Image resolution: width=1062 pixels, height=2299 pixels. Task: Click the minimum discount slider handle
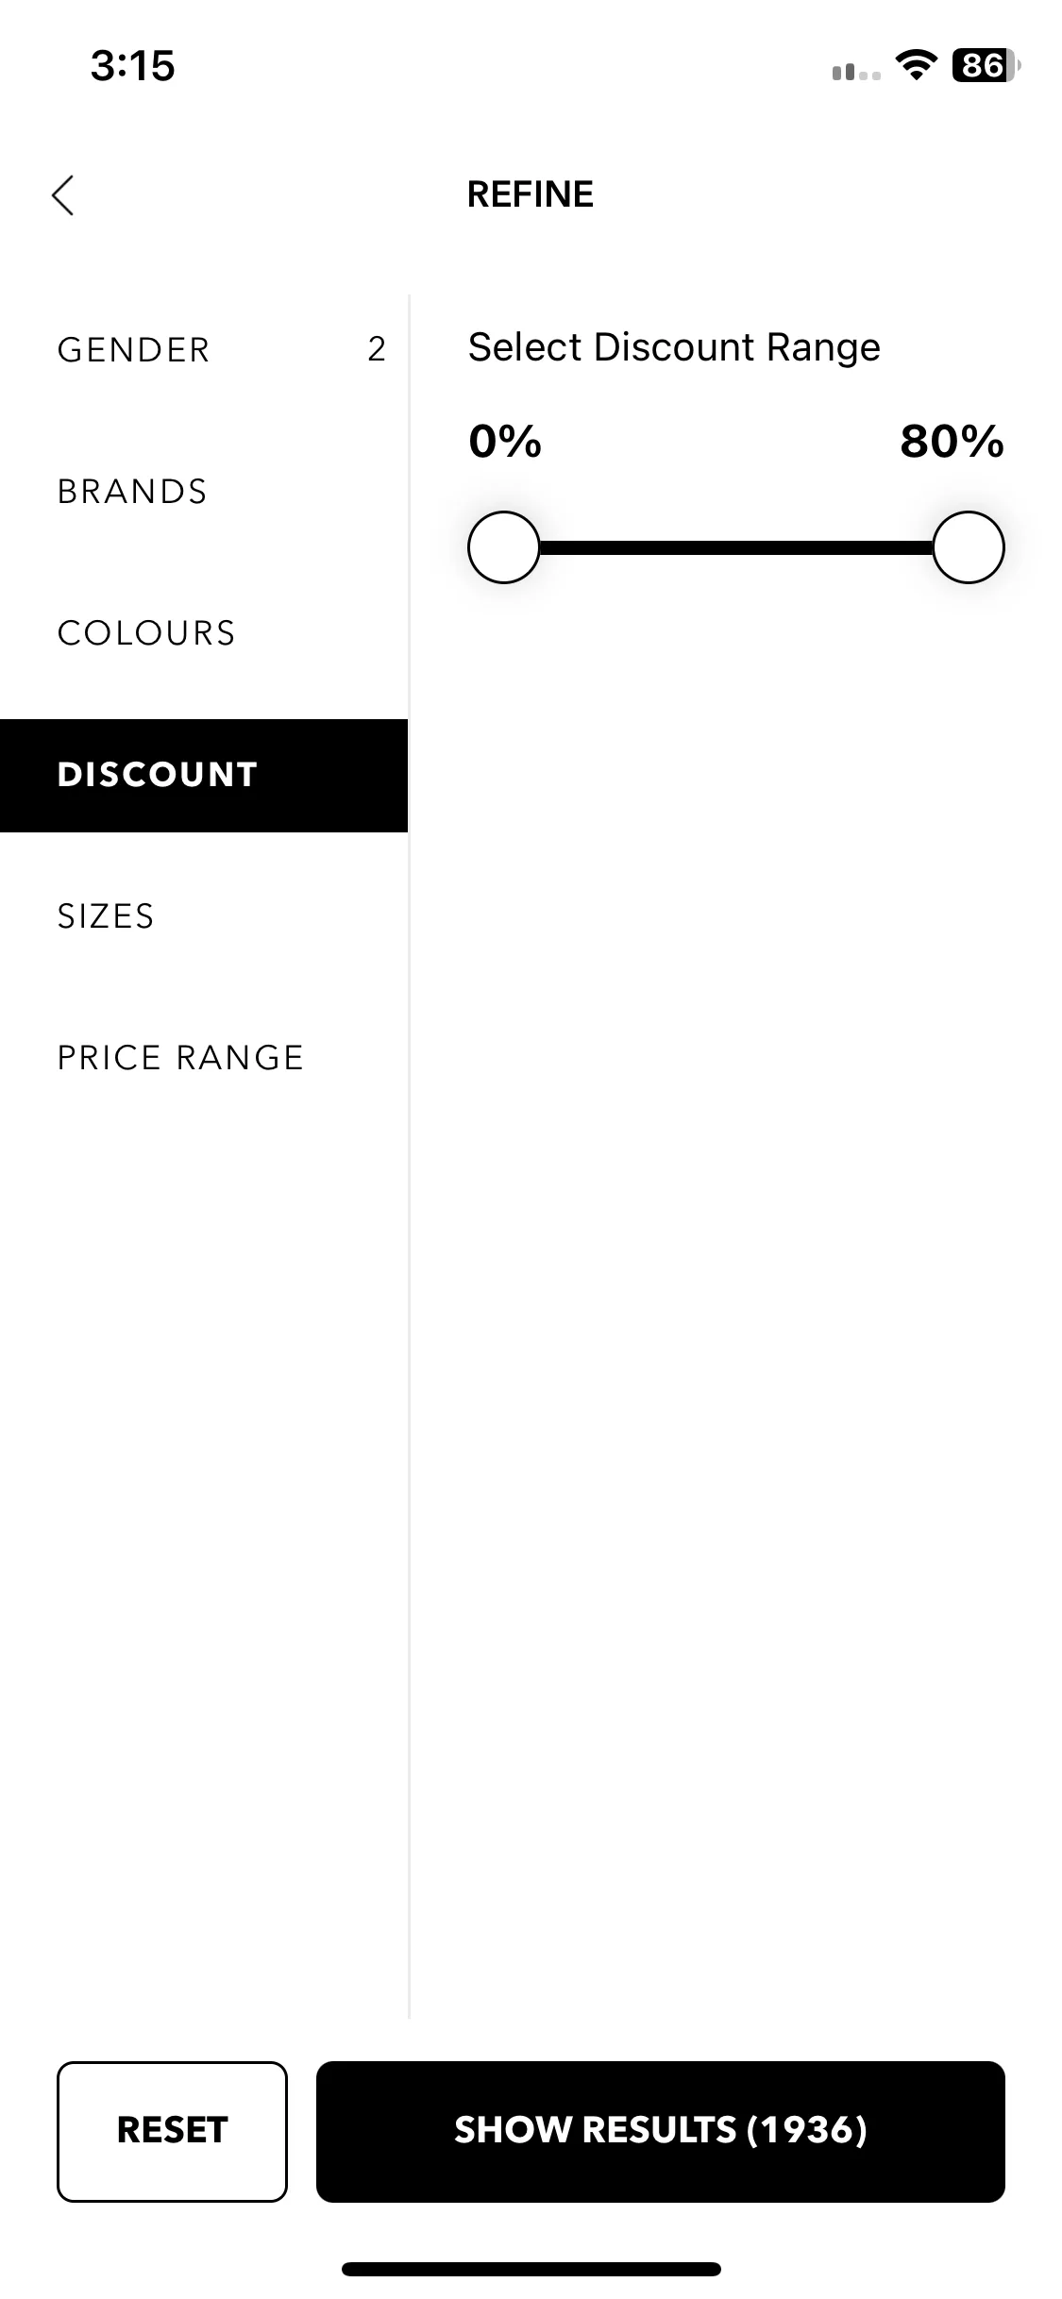(x=504, y=547)
